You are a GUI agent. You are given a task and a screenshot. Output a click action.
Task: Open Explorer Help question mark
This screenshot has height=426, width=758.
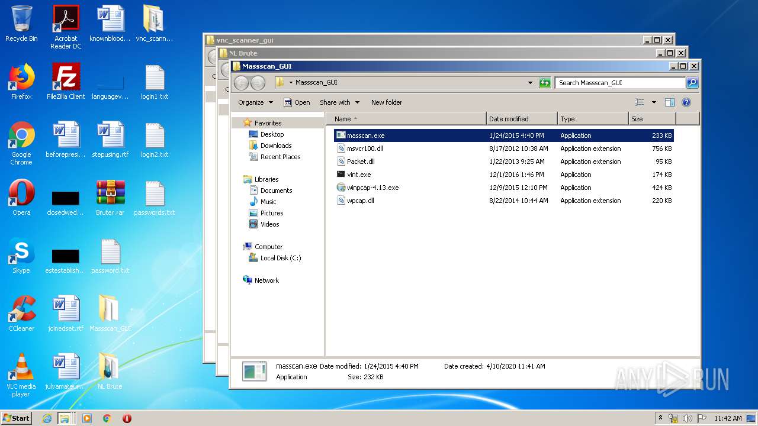(x=686, y=102)
